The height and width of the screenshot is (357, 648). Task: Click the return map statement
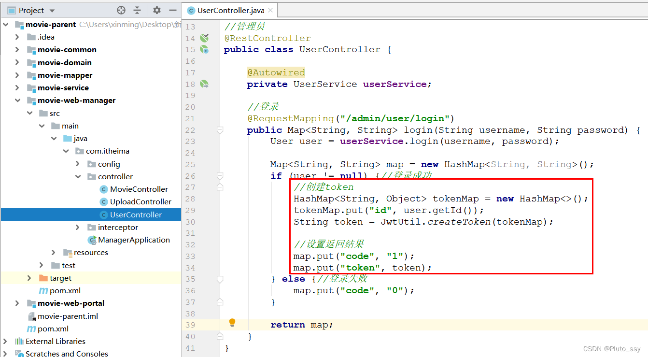(302, 325)
